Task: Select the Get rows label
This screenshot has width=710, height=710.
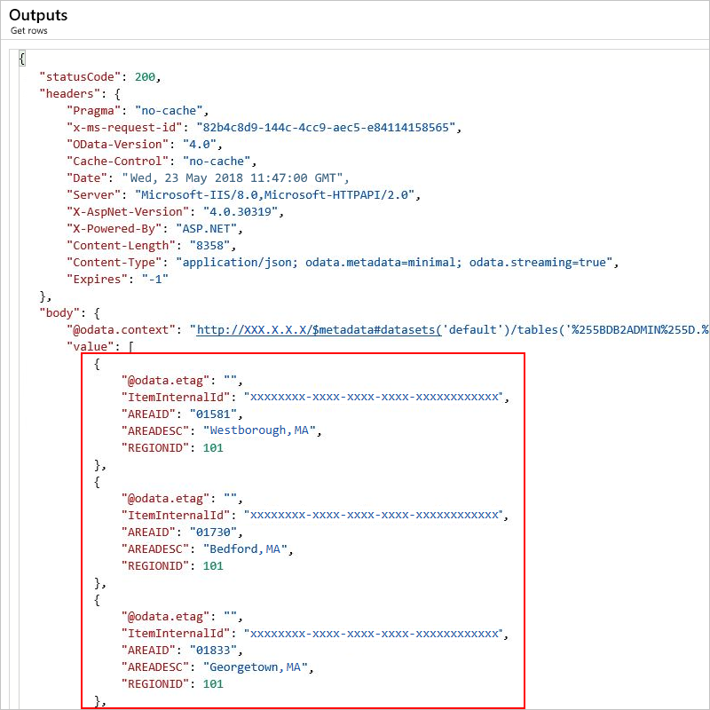Action: (x=28, y=30)
